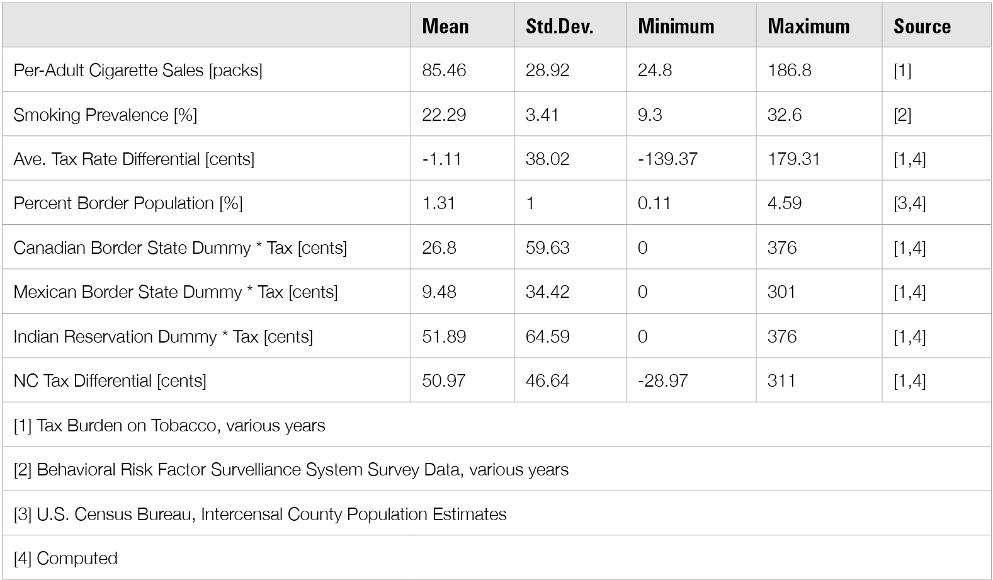Image resolution: width=993 pixels, height=580 pixels.
Task: Click the Maximum column header
Action: pos(809,26)
